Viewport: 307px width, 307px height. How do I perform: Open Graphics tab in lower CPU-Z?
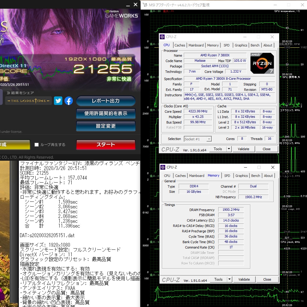[x=241, y=176]
